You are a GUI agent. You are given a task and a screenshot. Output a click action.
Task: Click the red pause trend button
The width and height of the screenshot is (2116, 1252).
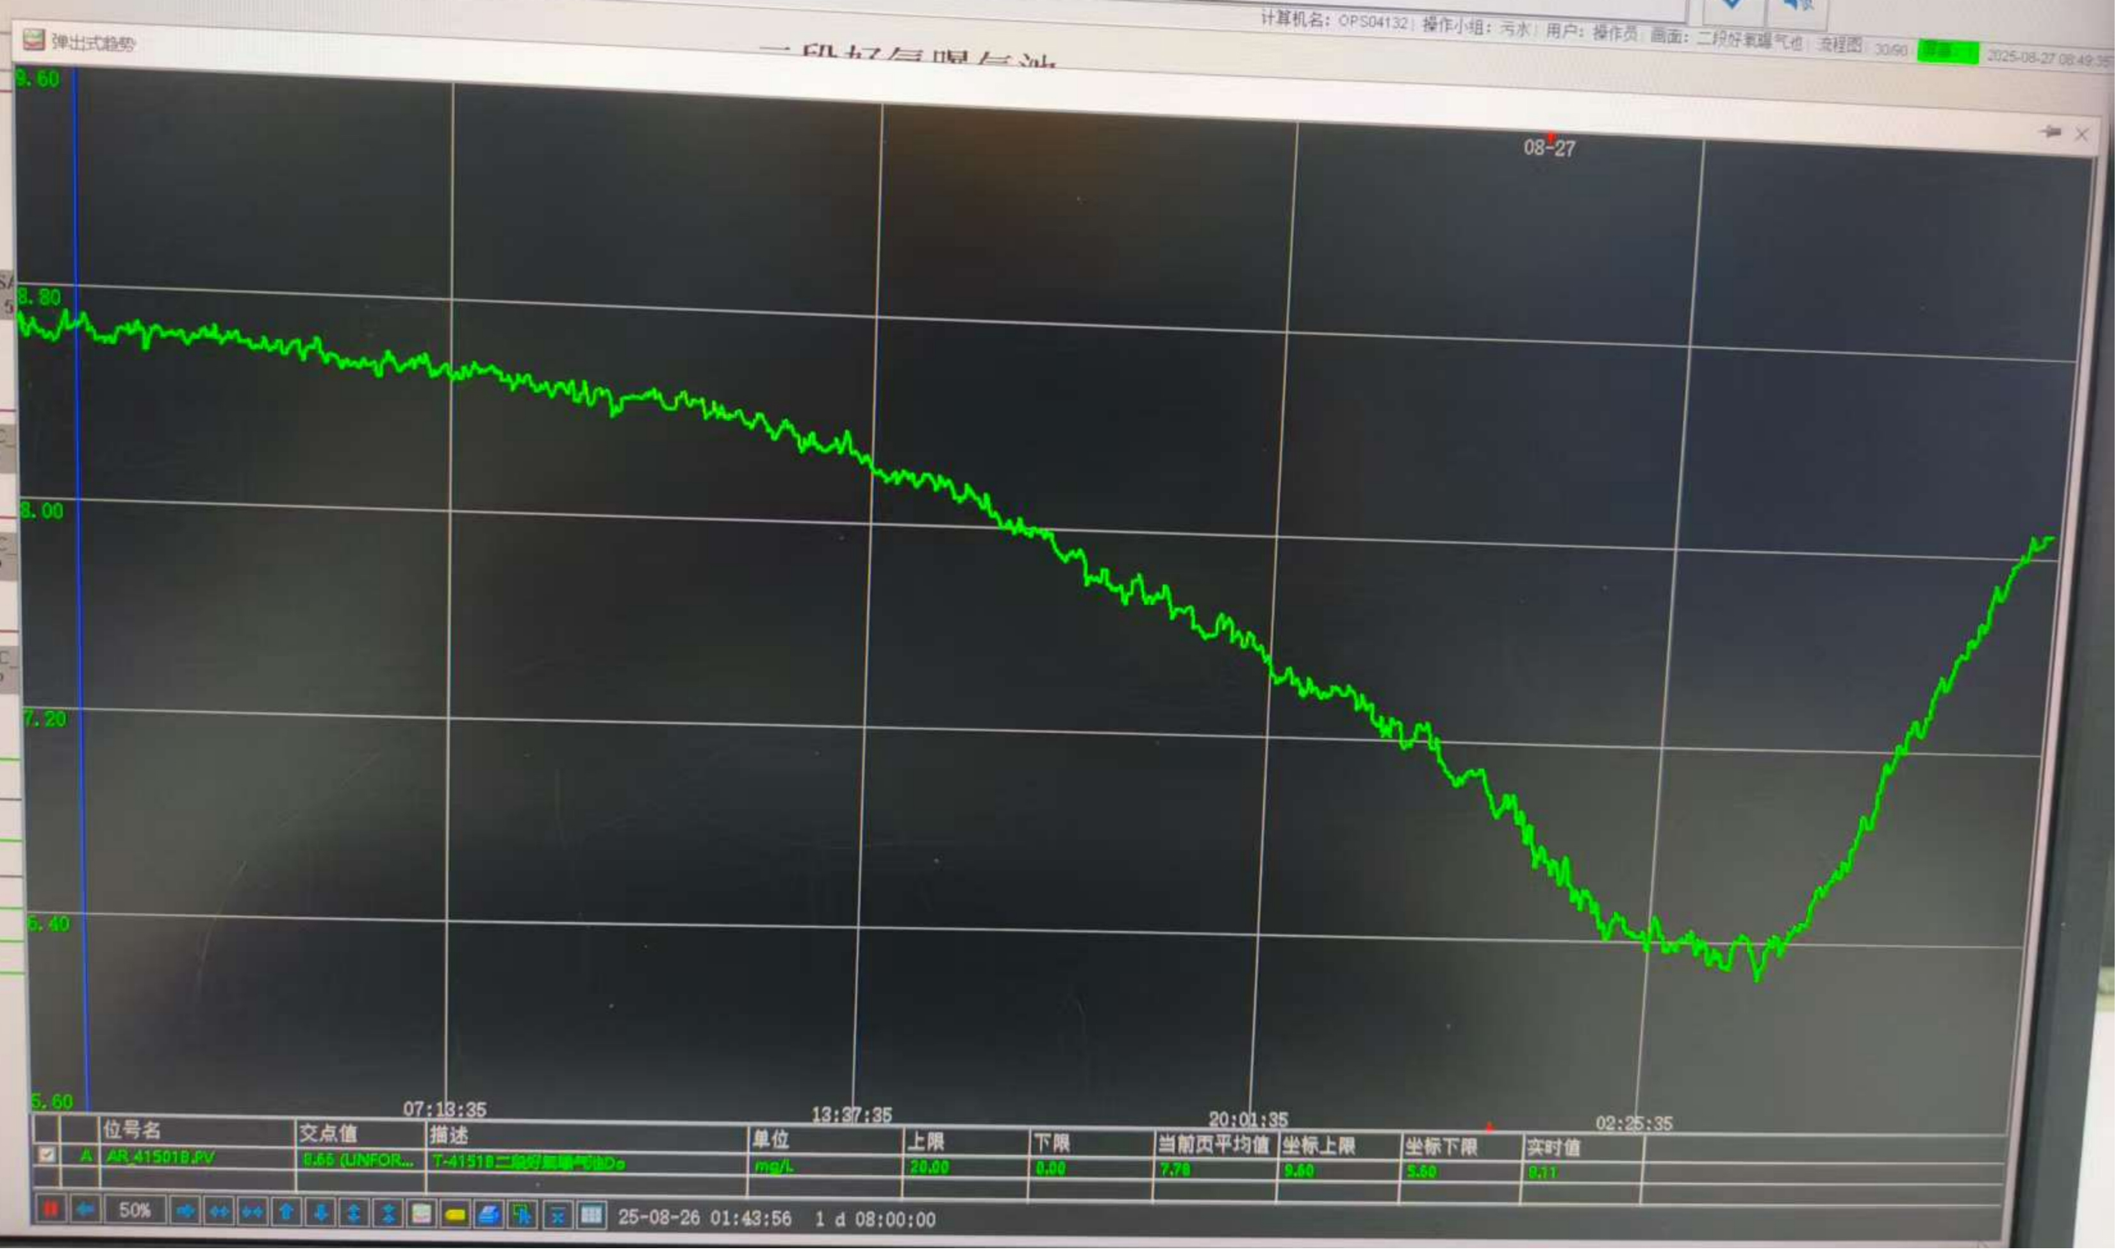[50, 1209]
